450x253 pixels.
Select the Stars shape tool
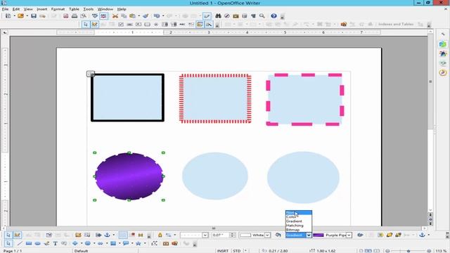pyautogui.click(x=139, y=244)
